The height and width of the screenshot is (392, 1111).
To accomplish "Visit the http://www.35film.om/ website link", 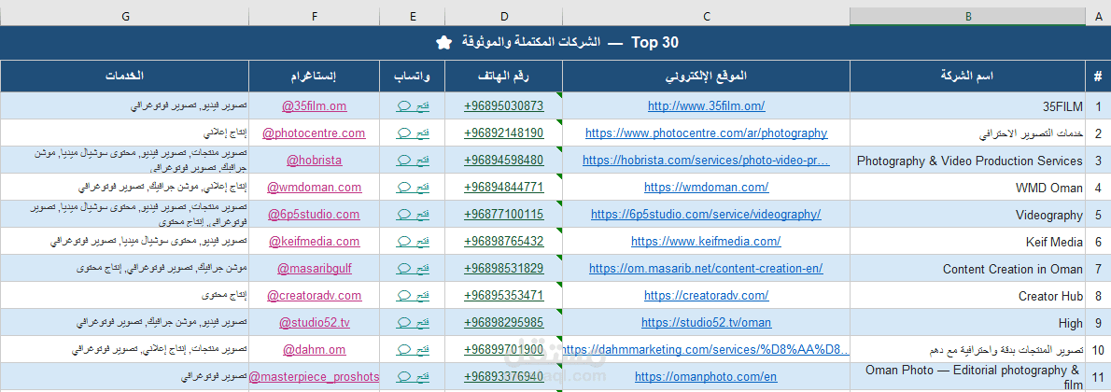I will point(707,106).
